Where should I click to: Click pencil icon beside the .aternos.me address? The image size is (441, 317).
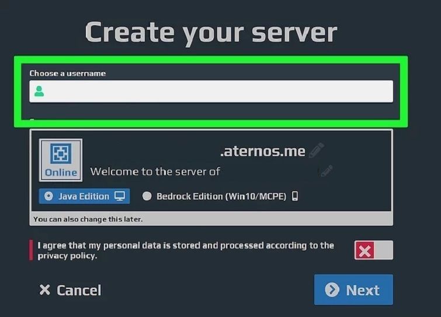[x=316, y=151]
